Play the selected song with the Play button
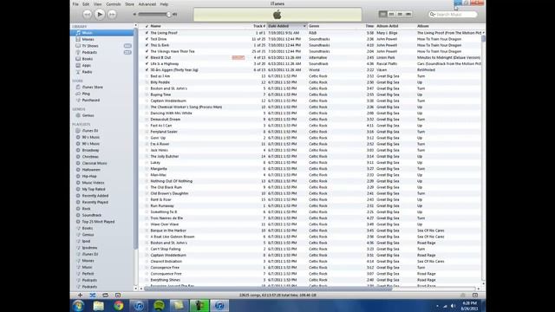 click(x=100, y=15)
